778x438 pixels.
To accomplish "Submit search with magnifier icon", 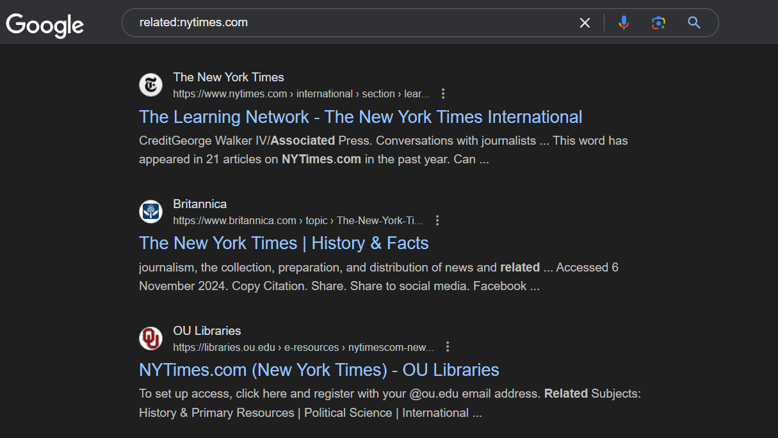I will (x=694, y=23).
